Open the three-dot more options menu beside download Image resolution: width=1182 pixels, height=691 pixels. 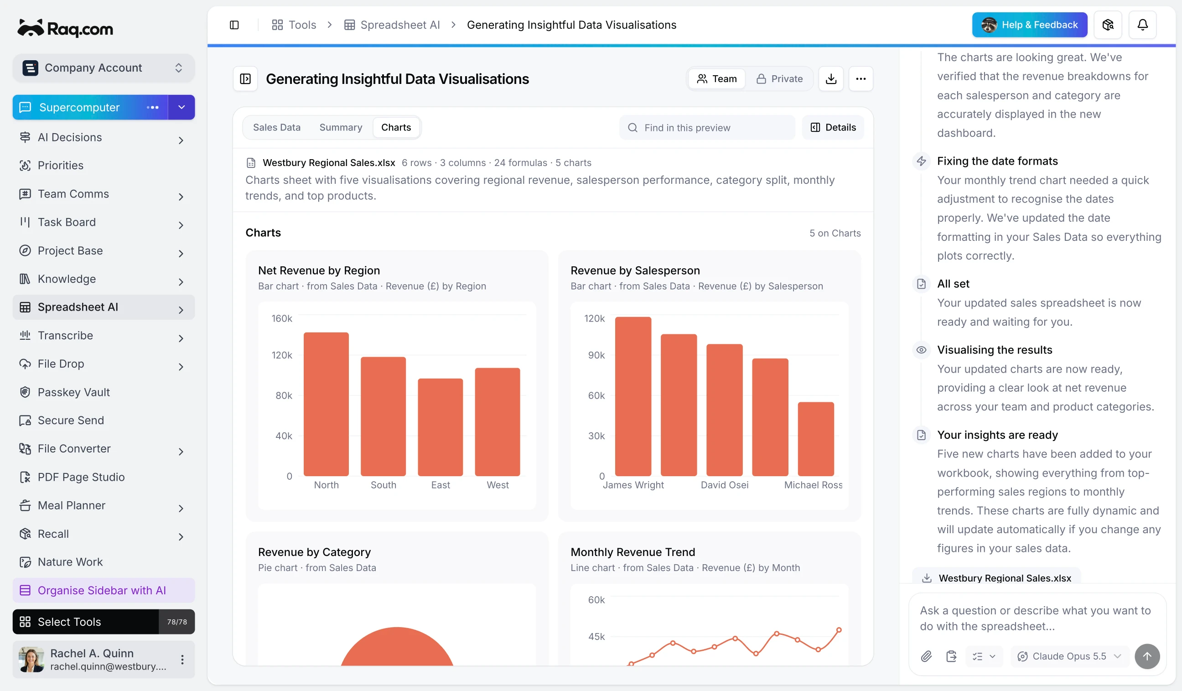pos(860,79)
